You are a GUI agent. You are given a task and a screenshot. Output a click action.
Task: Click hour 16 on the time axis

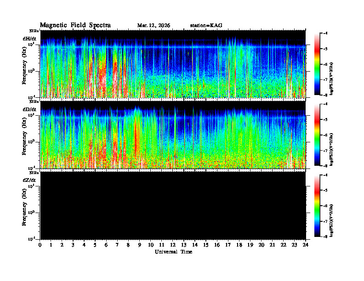coord(217,245)
